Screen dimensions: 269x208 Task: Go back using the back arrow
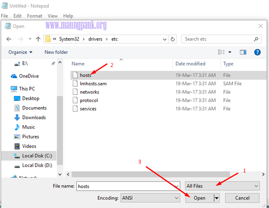9,39
